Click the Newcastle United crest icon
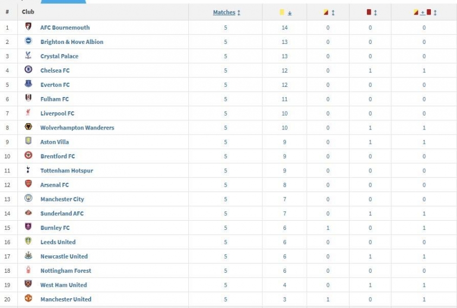Screen dimensions: 457x308 pos(28,256)
